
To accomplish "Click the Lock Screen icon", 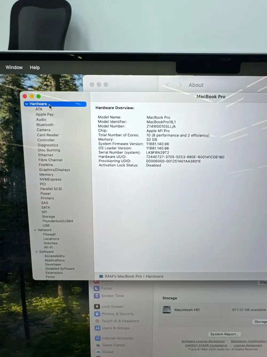I will pos(97,307).
